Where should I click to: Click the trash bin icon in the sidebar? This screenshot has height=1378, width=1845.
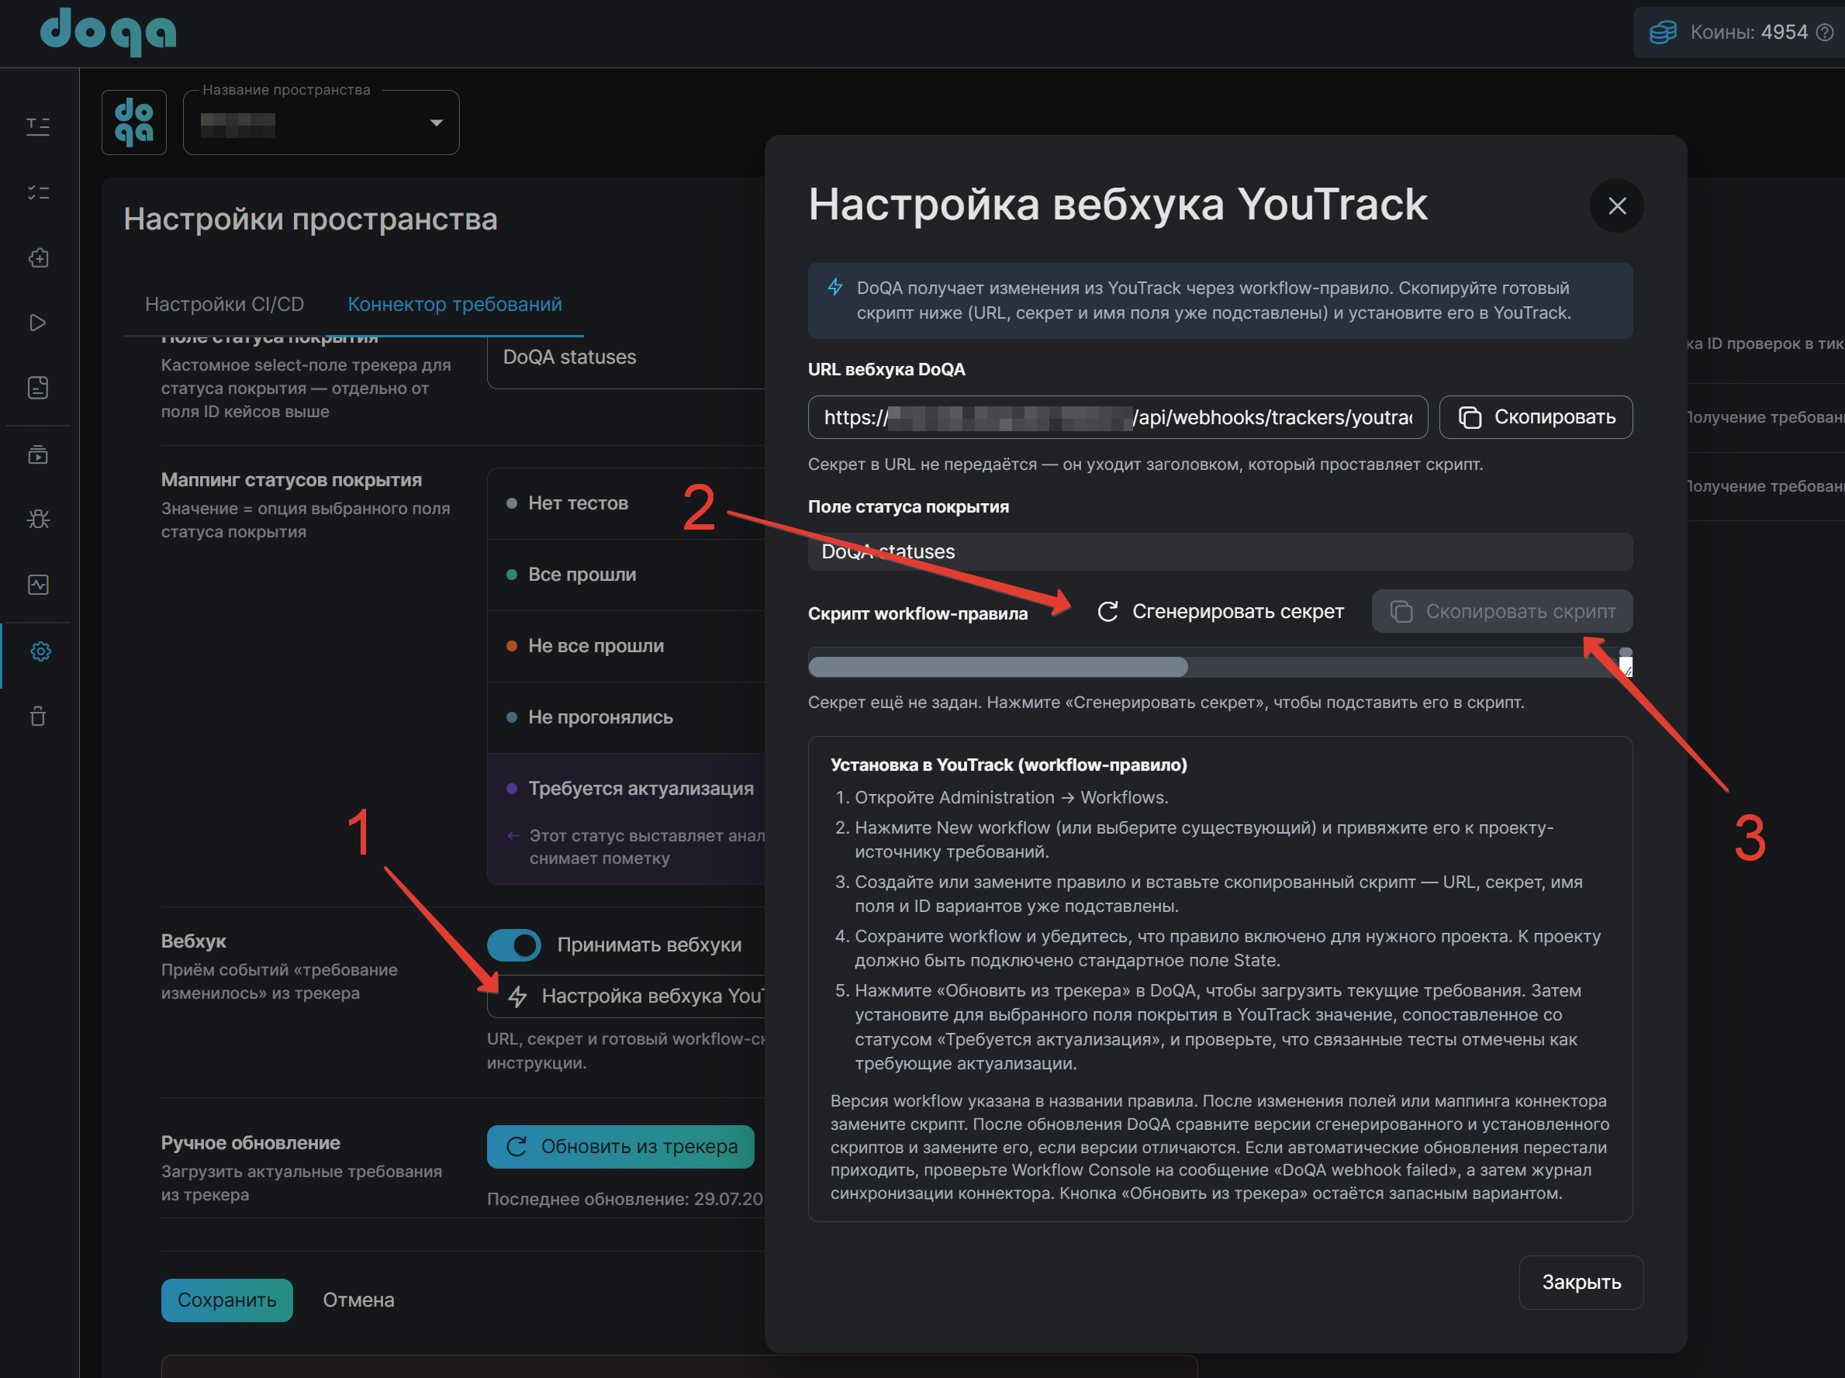click(x=38, y=717)
